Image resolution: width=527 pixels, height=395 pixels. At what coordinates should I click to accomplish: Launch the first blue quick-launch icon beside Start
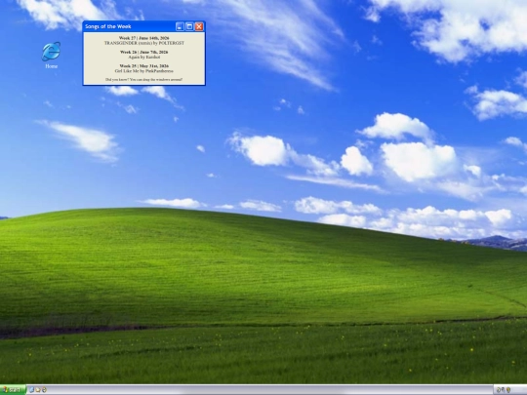pos(32,389)
